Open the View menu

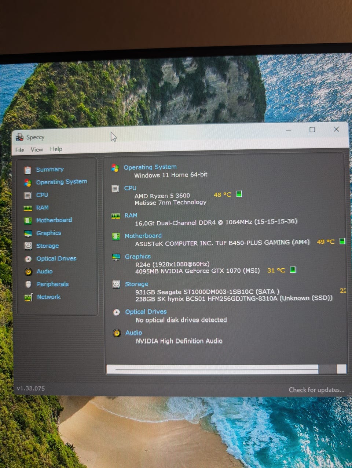click(37, 149)
